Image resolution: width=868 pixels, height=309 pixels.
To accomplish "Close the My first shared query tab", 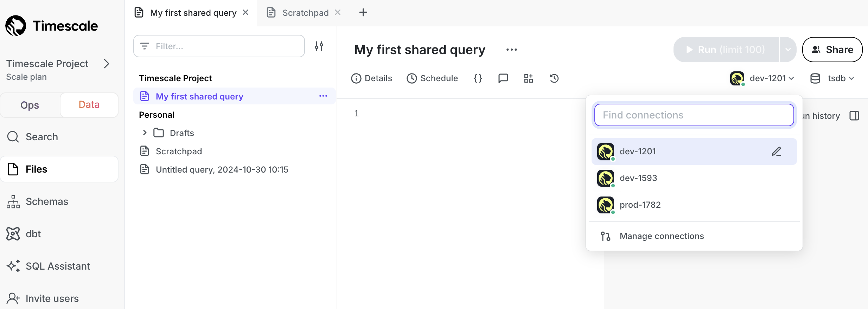I will (245, 13).
